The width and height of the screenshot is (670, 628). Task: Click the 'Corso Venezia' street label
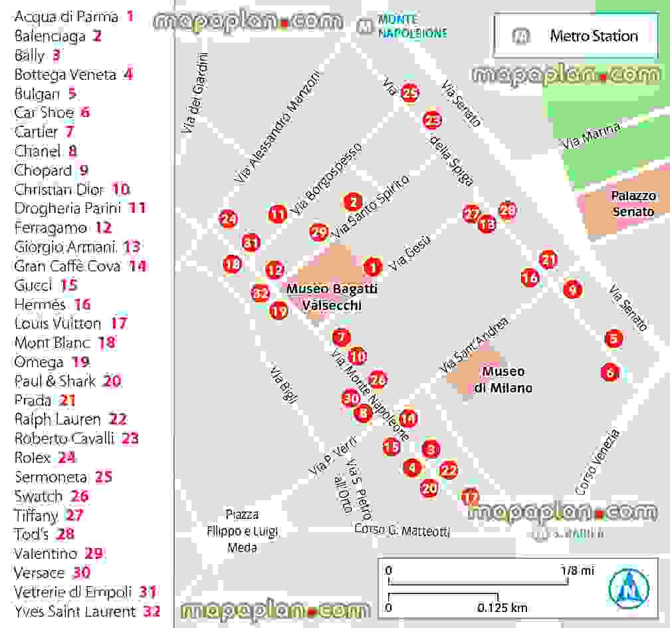point(596,462)
